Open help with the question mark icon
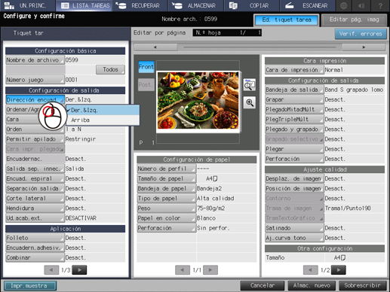The width and height of the screenshot is (390, 292). pos(380,5)
